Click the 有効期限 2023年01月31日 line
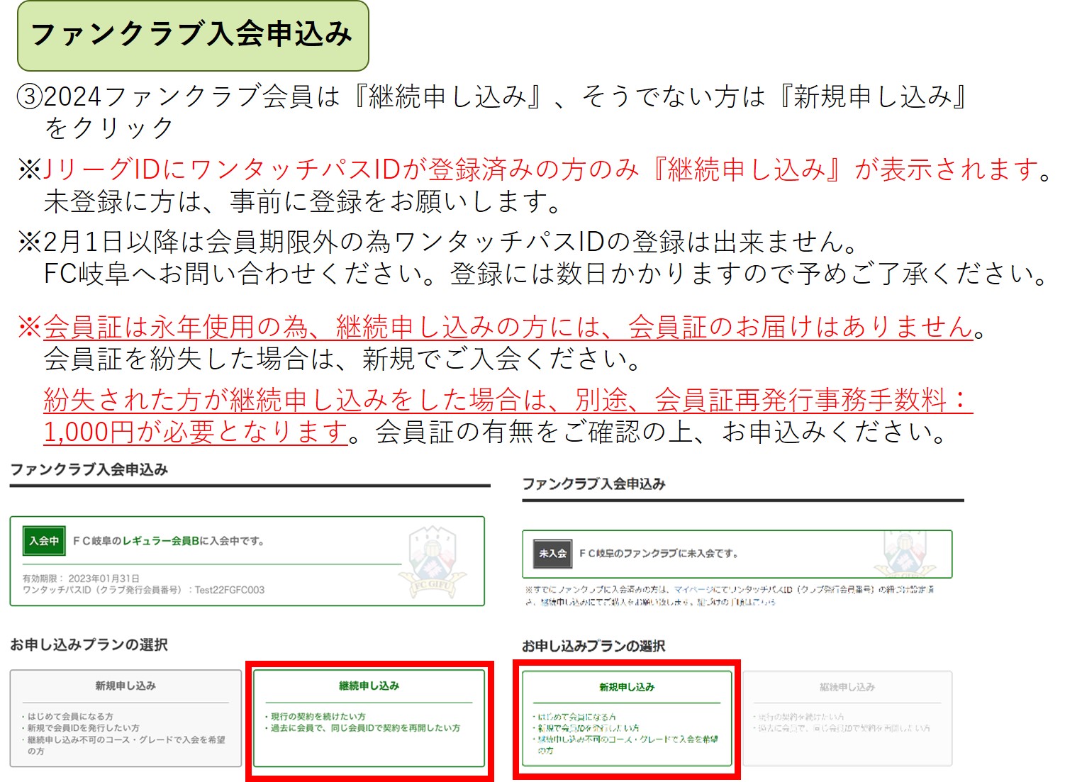Image resolution: width=1082 pixels, height=782 pixels. coord(81,579)
